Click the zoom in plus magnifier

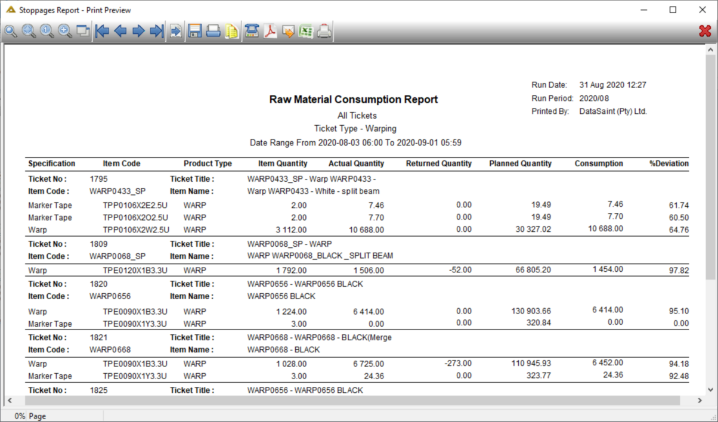coord(65,31)
